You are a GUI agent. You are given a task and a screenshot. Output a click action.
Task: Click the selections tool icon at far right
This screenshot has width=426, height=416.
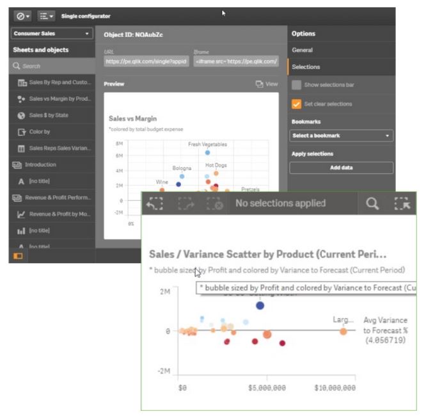tap(402, 204)
